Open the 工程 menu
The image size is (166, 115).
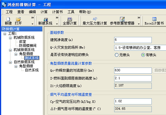9,12
